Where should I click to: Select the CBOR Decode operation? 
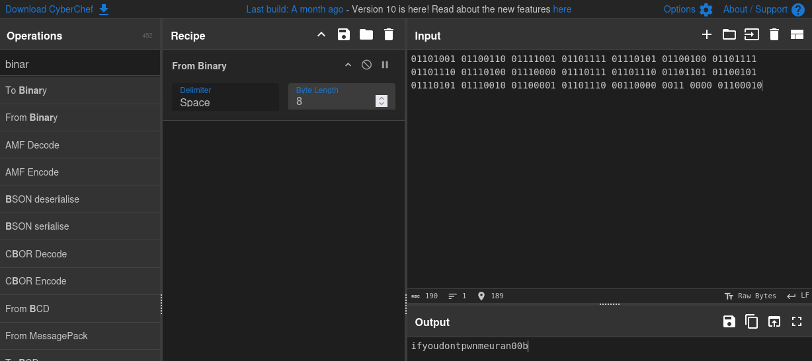(x=80, y=254)
